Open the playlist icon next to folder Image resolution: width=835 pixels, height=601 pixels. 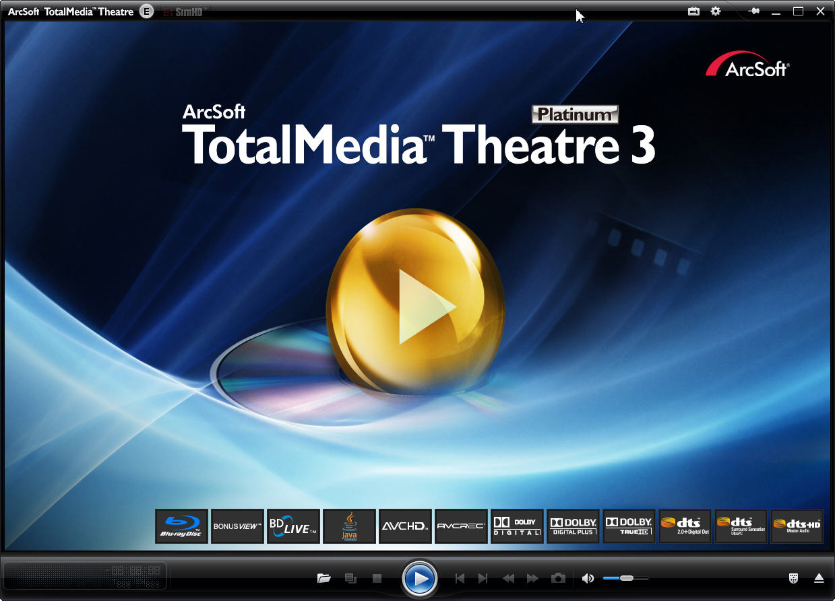point(350,578)
